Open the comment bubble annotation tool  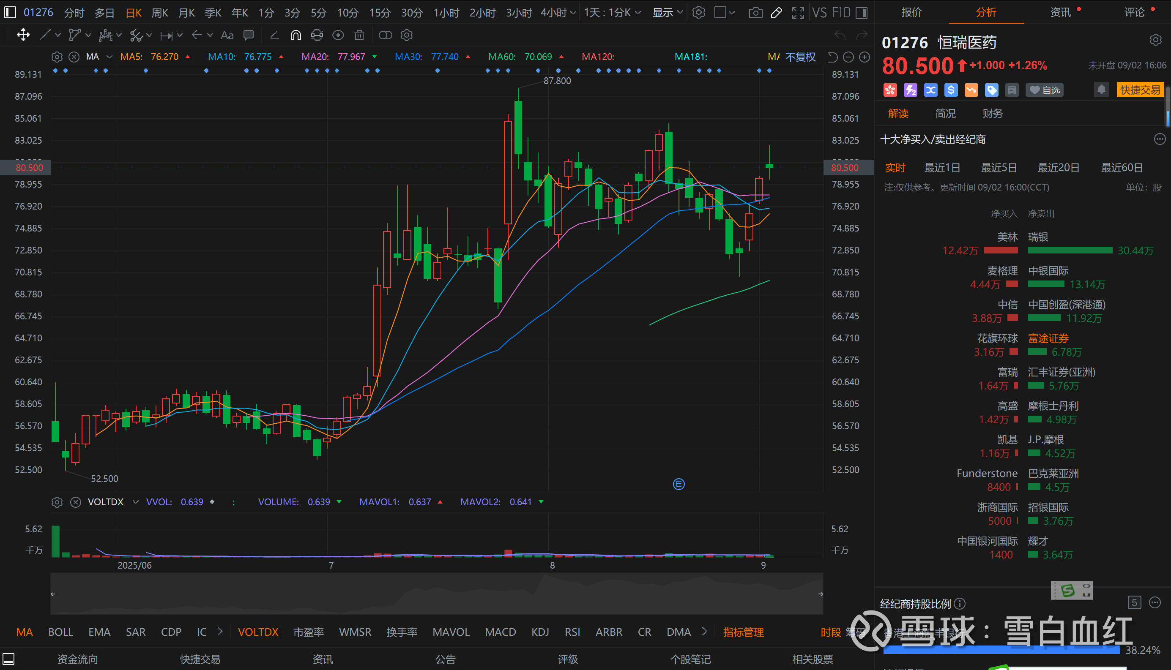tap(249, 35)
